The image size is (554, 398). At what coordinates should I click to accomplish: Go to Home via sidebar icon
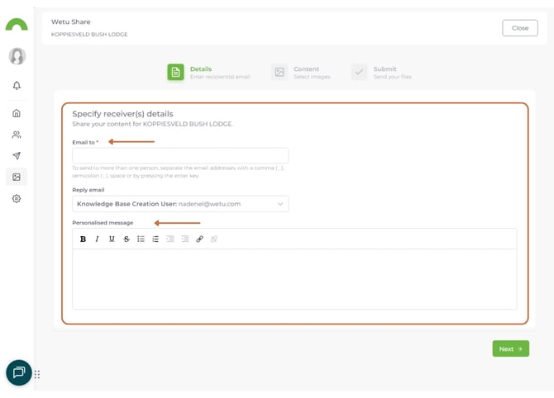pos(17,113)
